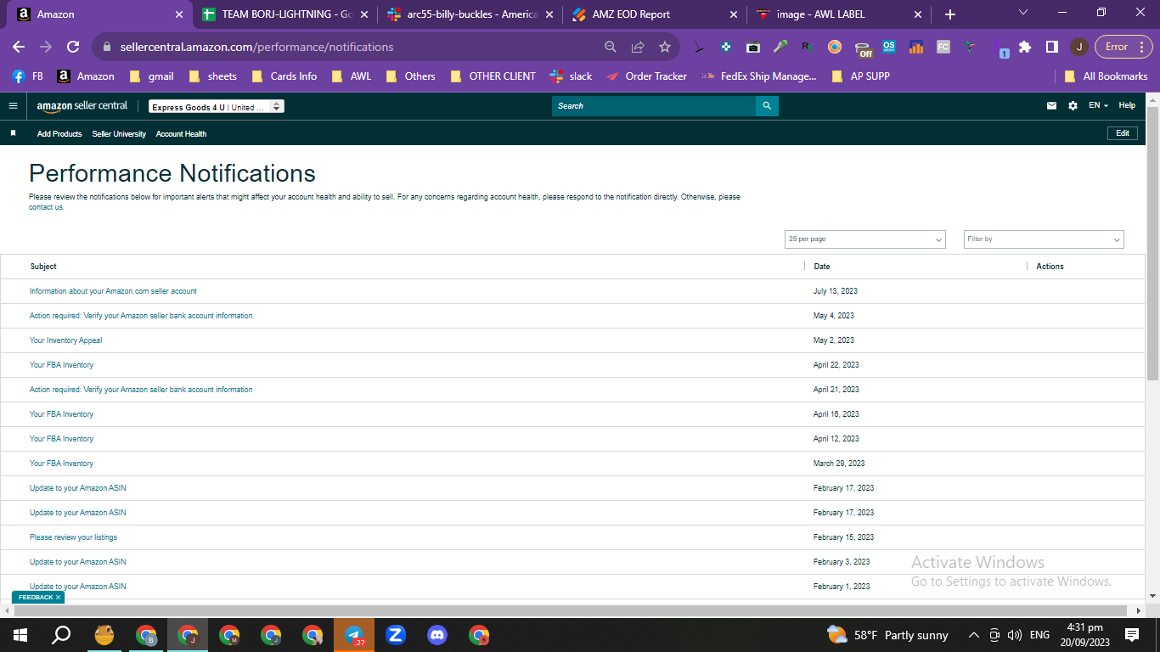Open Please review your listings notification
The height and width of the screenshot is (652, 1160).
coord(73,537)
